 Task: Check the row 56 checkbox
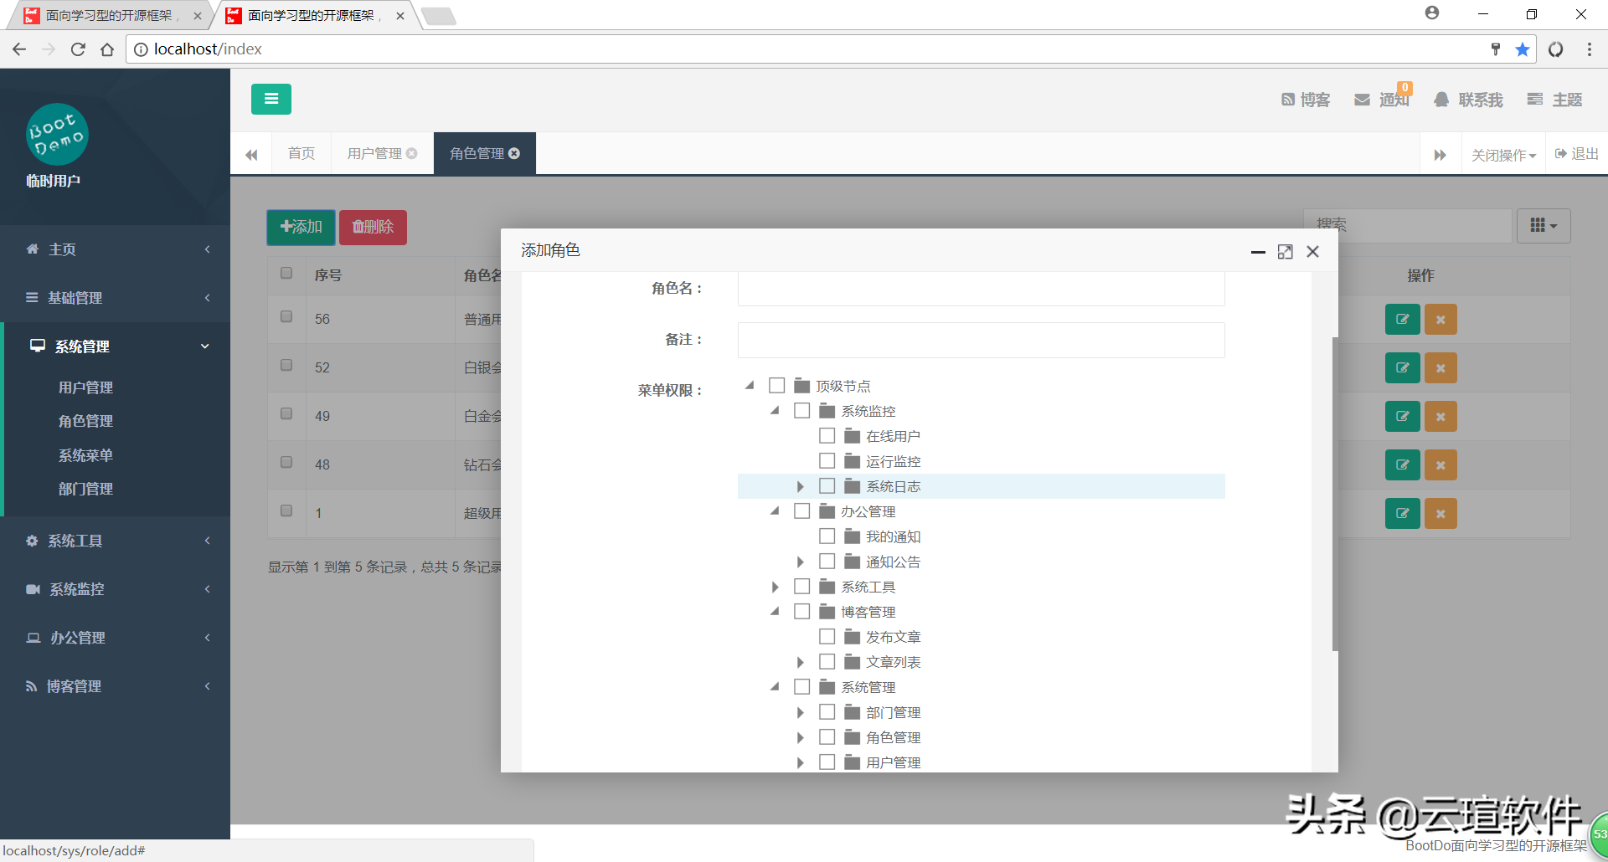(x=286, y=317)
